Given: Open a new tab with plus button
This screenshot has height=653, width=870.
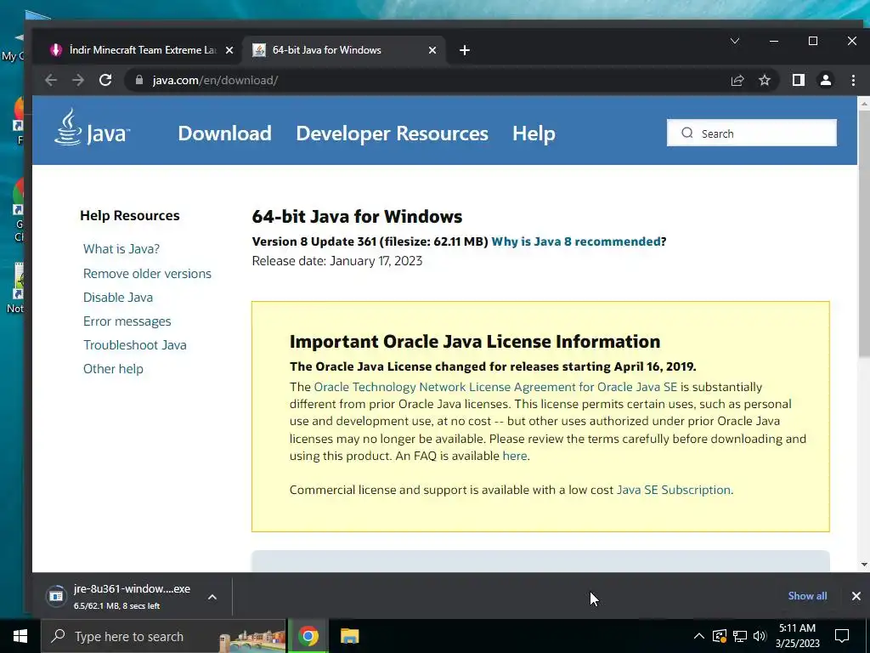Looking at the screenshot, I should 465,50.
